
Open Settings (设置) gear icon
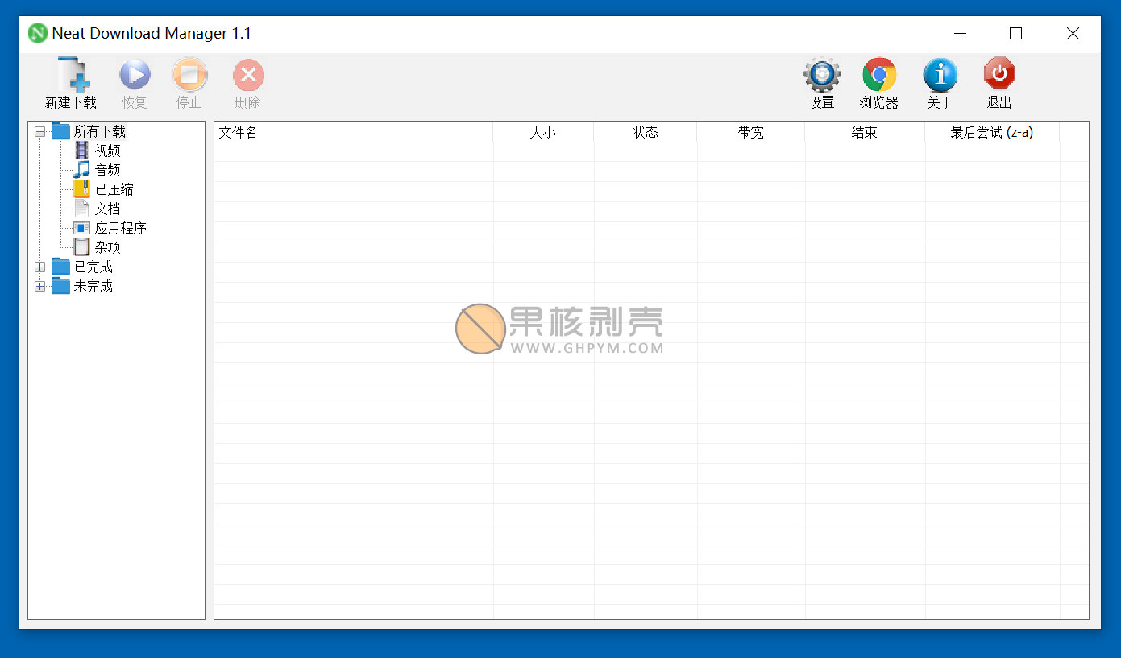coord(821,76)
